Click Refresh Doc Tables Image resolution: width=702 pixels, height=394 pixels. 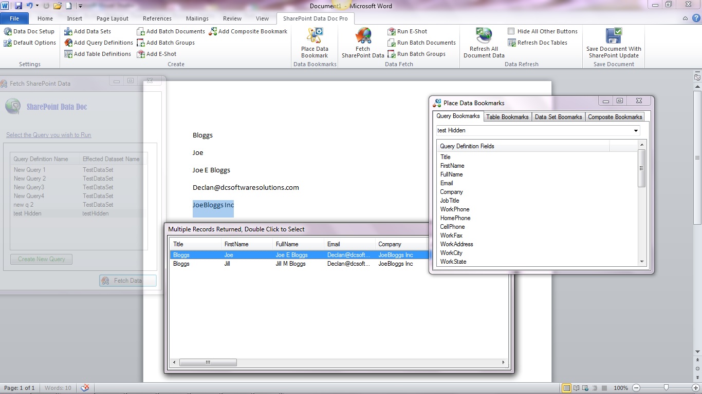pos(538,43)
